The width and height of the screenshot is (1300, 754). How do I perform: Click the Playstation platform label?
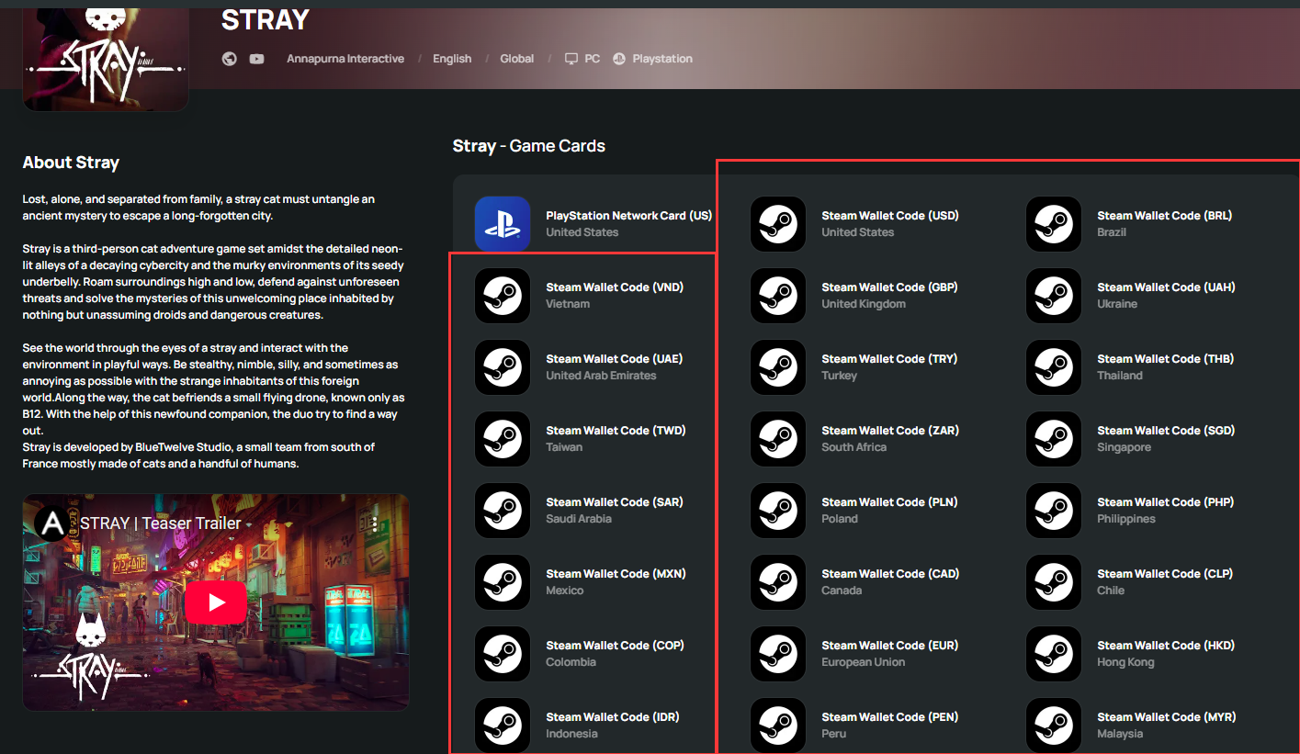click(662, 59)
